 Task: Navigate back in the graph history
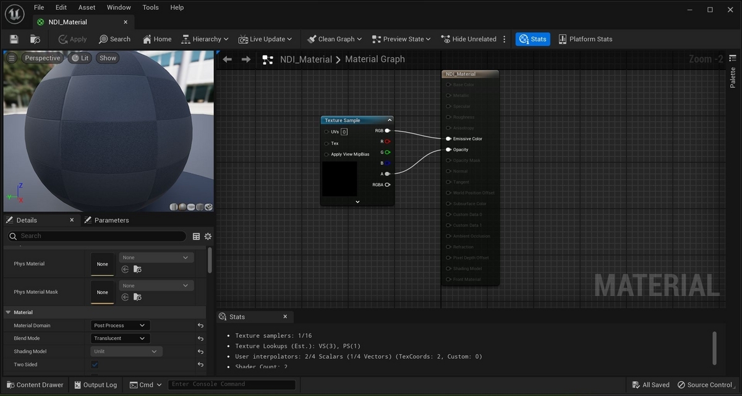click(228, 59)
